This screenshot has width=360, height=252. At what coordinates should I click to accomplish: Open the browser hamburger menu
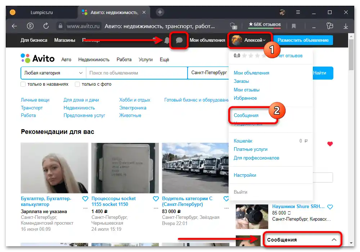coord(298,12)
